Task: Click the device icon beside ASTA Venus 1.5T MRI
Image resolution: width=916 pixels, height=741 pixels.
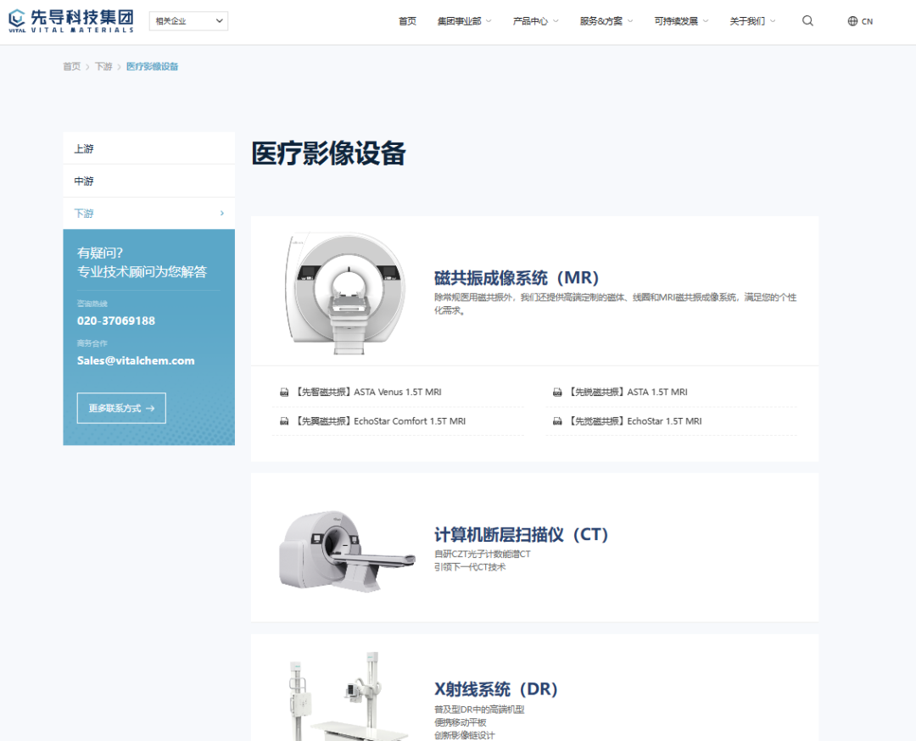Action: point(283,392)
